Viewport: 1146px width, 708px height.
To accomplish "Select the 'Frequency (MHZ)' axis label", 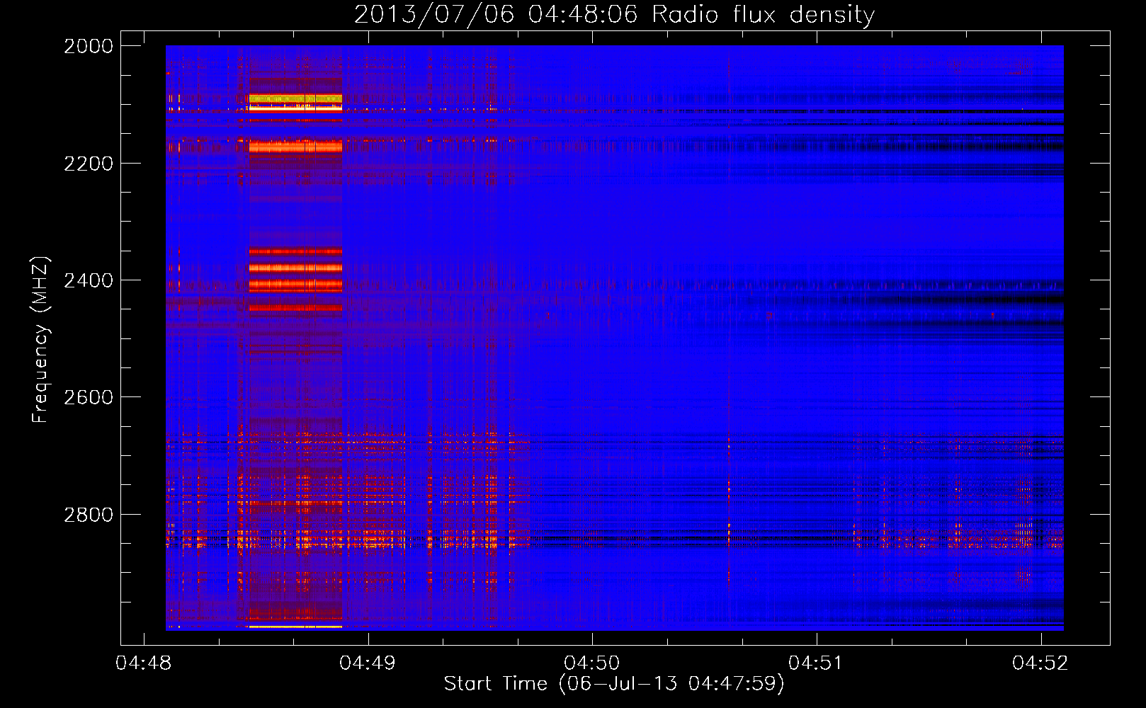I will click(x=40, y=340).
